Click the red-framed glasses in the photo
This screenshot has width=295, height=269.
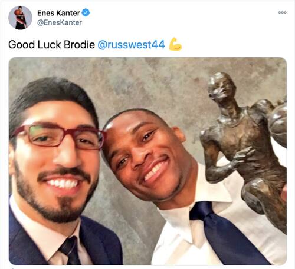tap(59, 136)
